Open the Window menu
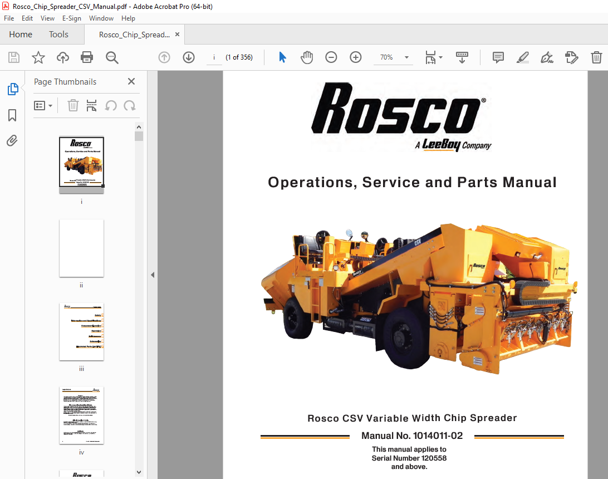608x479 pixels. (101, 18)
